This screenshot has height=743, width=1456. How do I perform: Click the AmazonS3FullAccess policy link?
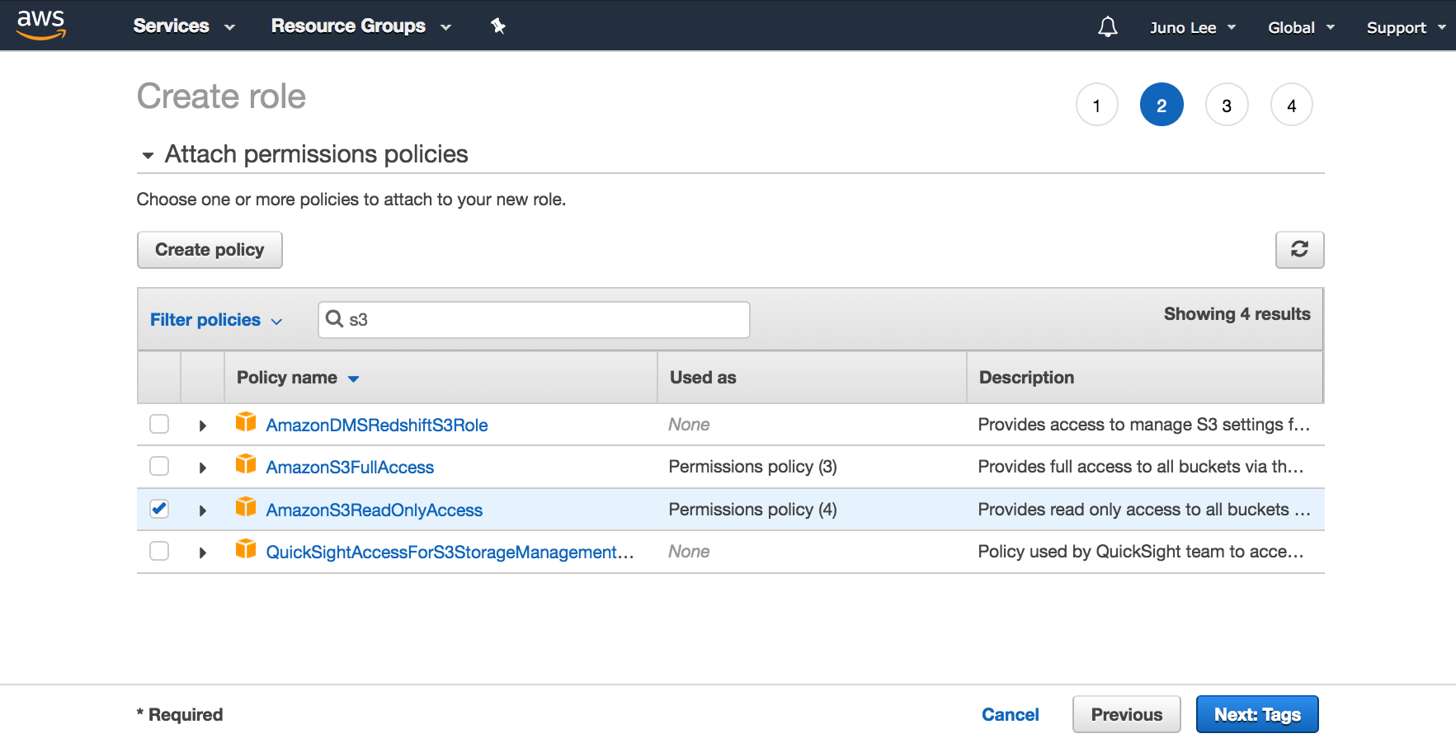[350, 466]
